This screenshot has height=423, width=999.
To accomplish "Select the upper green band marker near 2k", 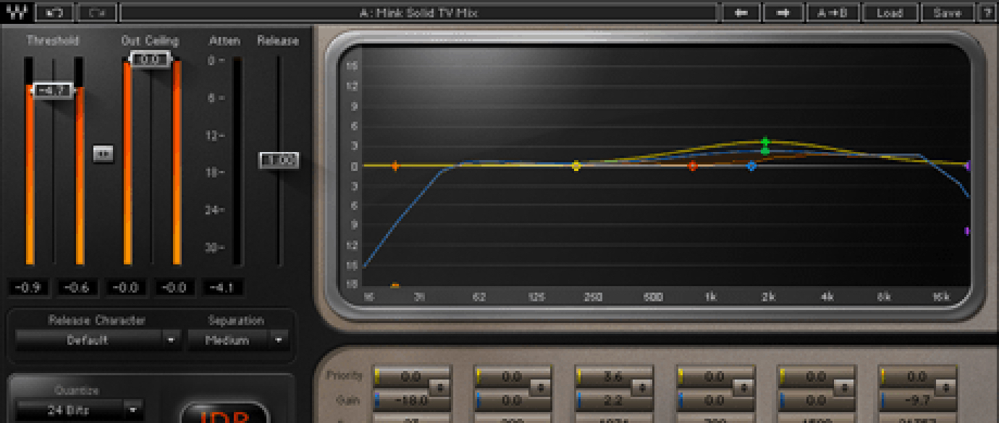I will coord(765,141).
